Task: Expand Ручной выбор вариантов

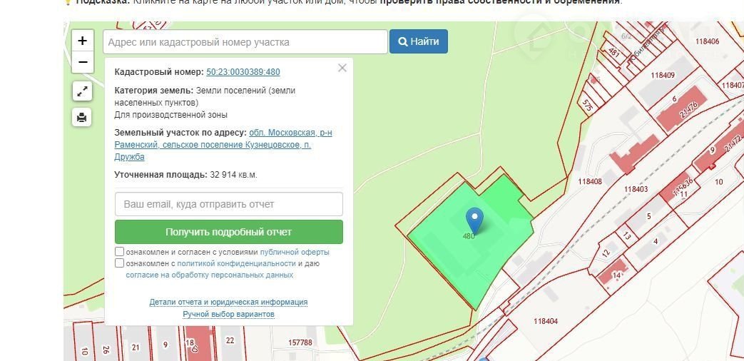Action: [x=228, y=314]
